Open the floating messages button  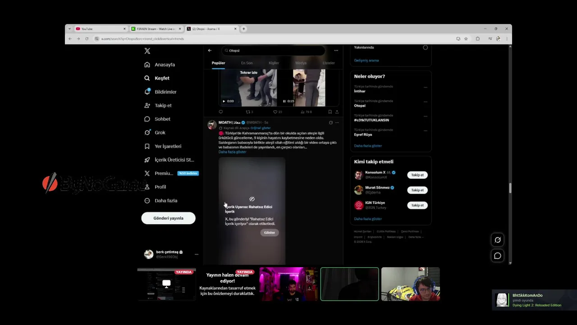pos(498,256)
